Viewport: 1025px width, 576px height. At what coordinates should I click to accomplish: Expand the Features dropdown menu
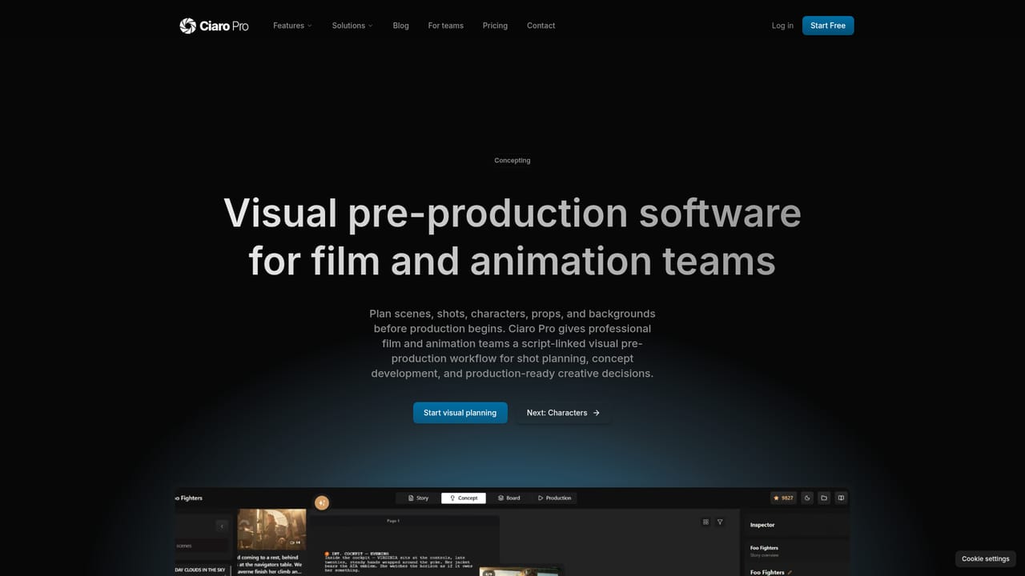pos(292,26)
